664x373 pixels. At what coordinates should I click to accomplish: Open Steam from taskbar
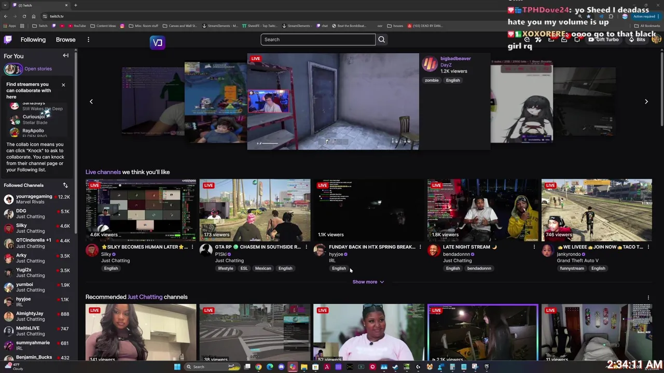(x=395, y=367)
